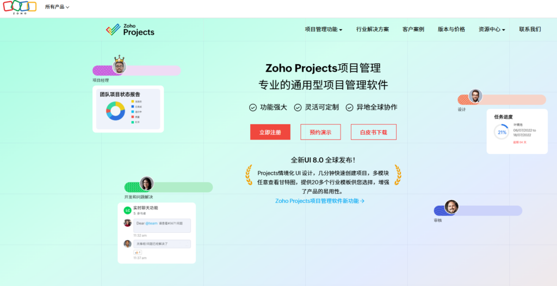This screenshot has width=557, height=286.
Task: Click the purple 项目经理 progress bar
Action: [x=137, y=71]
